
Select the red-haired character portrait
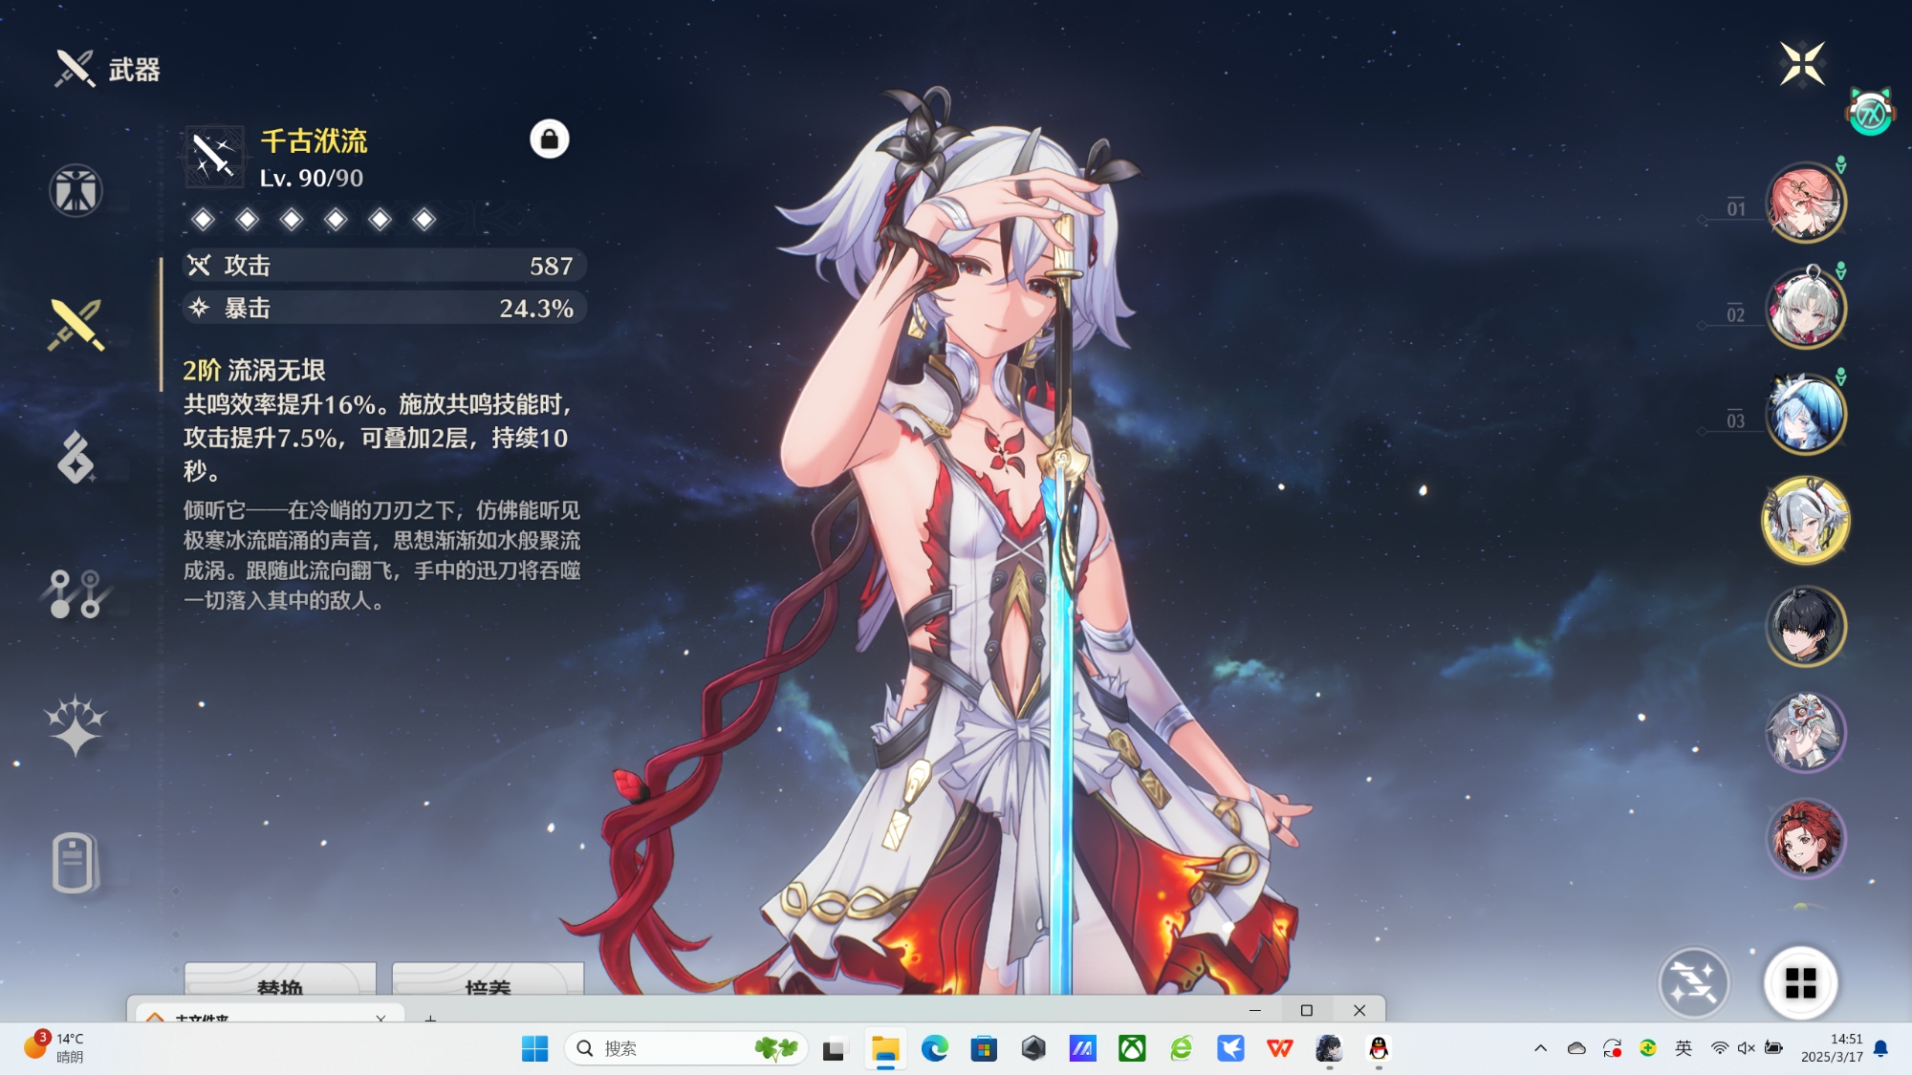click(1805, 839)
